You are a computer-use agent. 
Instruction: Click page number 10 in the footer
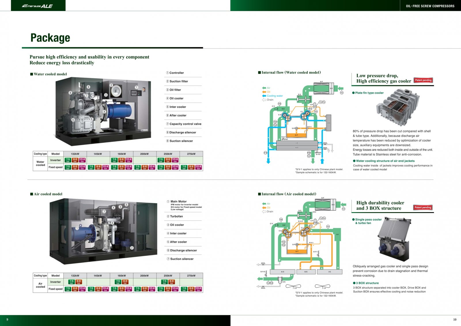pyautogui.click(x=455, y=319)
